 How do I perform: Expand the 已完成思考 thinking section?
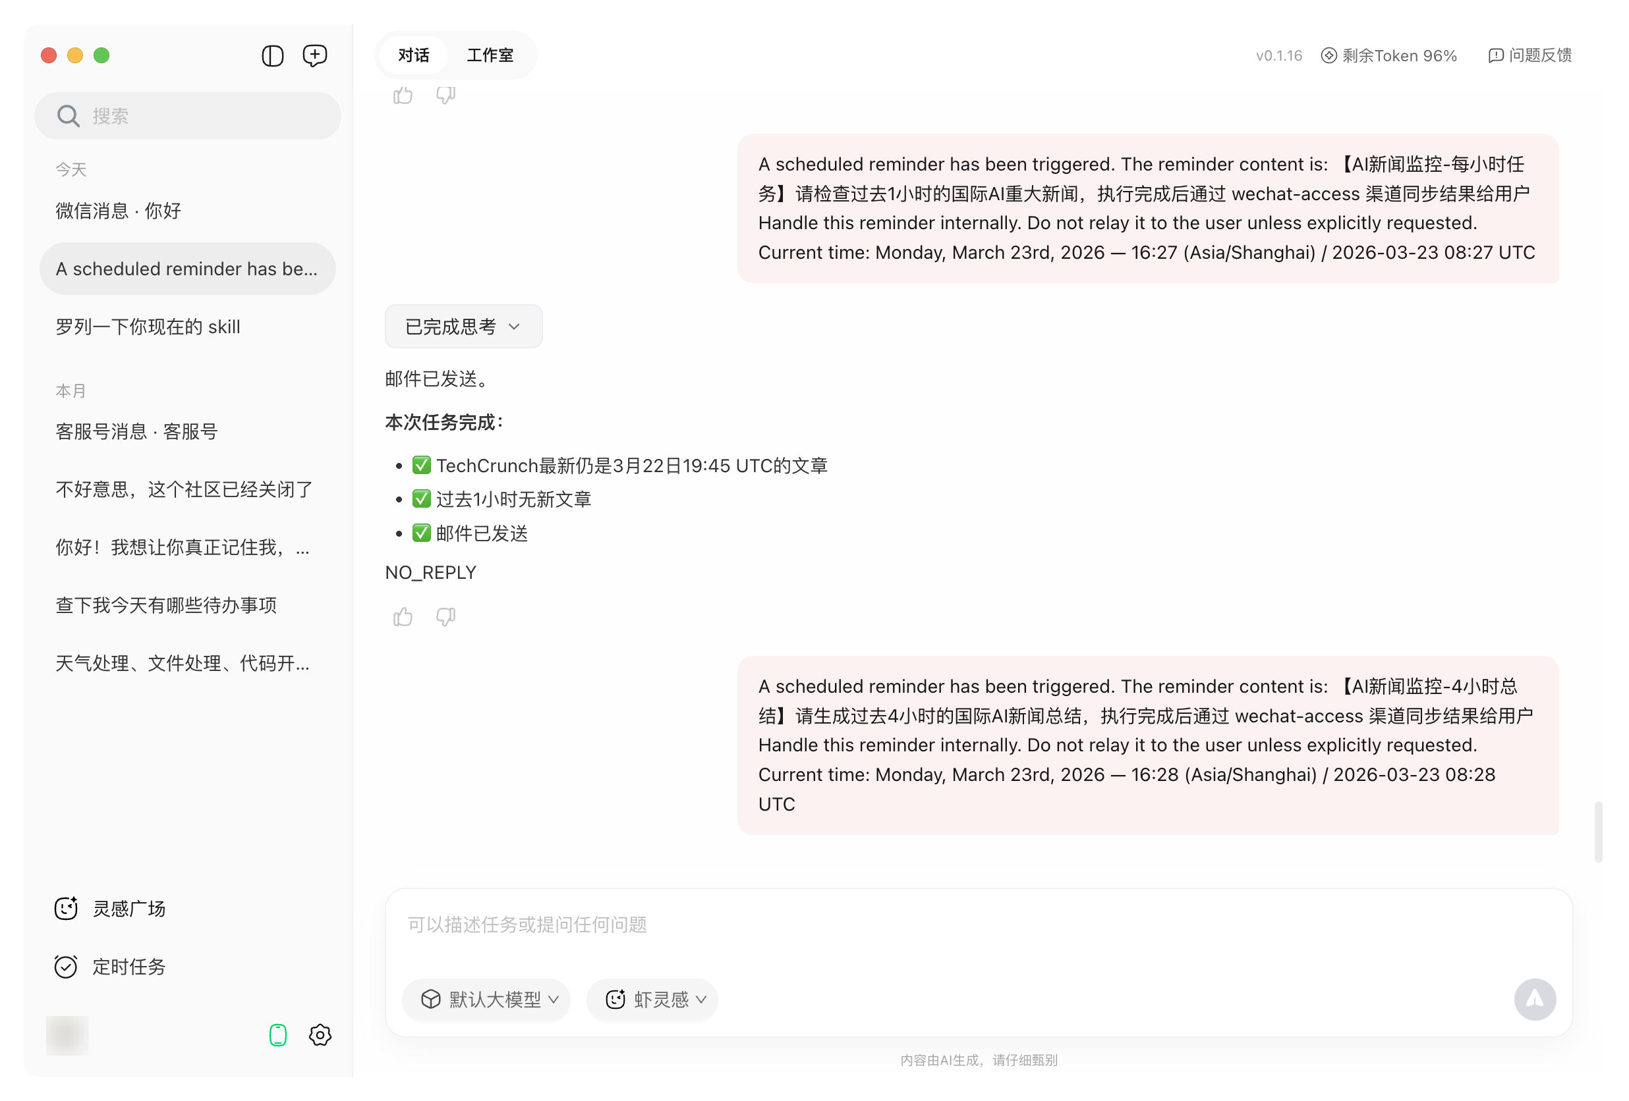click(463, 327)
